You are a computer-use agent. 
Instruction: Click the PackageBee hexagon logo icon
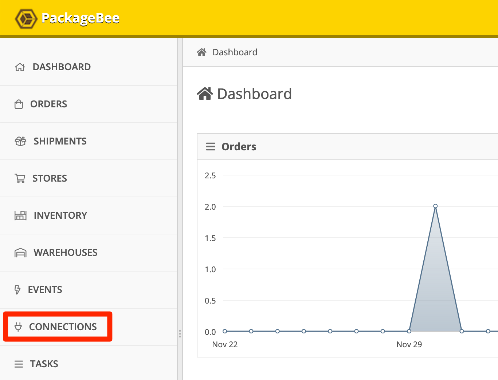pyautogui.click(x=26, y=19)
